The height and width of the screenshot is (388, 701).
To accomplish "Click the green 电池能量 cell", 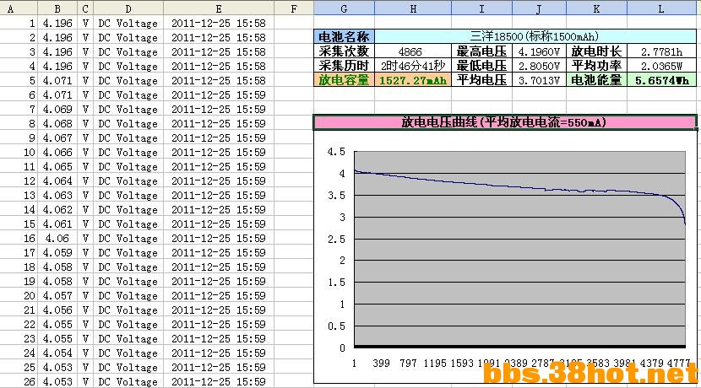I will click(x=596, y=80).
